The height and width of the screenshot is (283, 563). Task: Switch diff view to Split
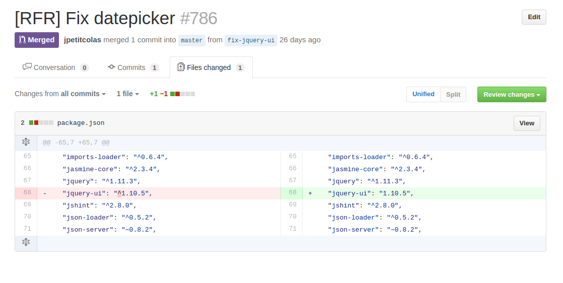click(x=453, y=95)
